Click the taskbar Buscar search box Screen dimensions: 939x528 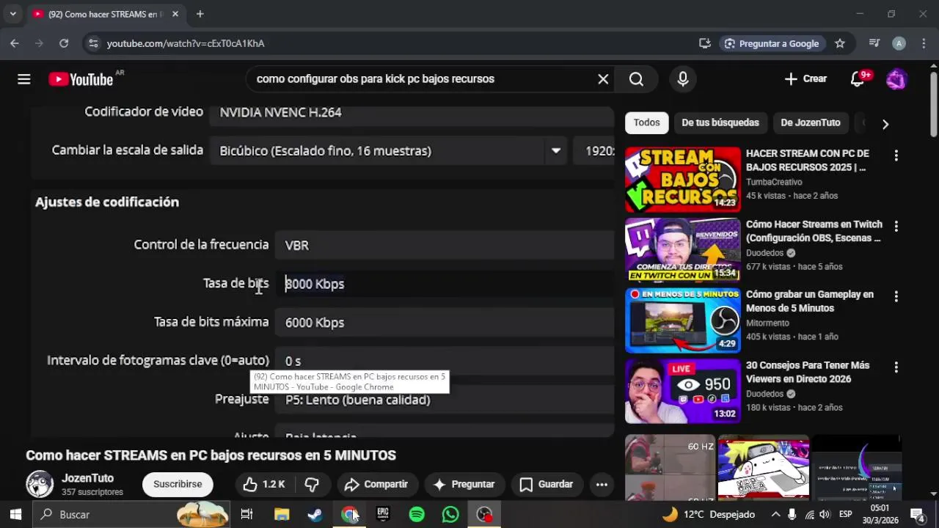(x=132, y=514)
